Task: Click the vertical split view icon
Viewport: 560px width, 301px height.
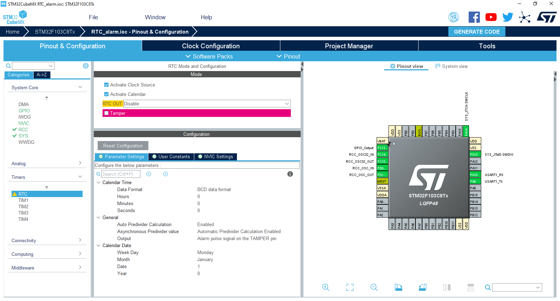Action: (x=447, y=287)
